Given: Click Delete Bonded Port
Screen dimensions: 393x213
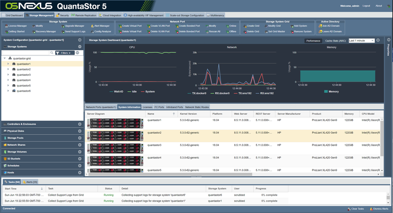Looking at the screenshot, I should 187,31.
